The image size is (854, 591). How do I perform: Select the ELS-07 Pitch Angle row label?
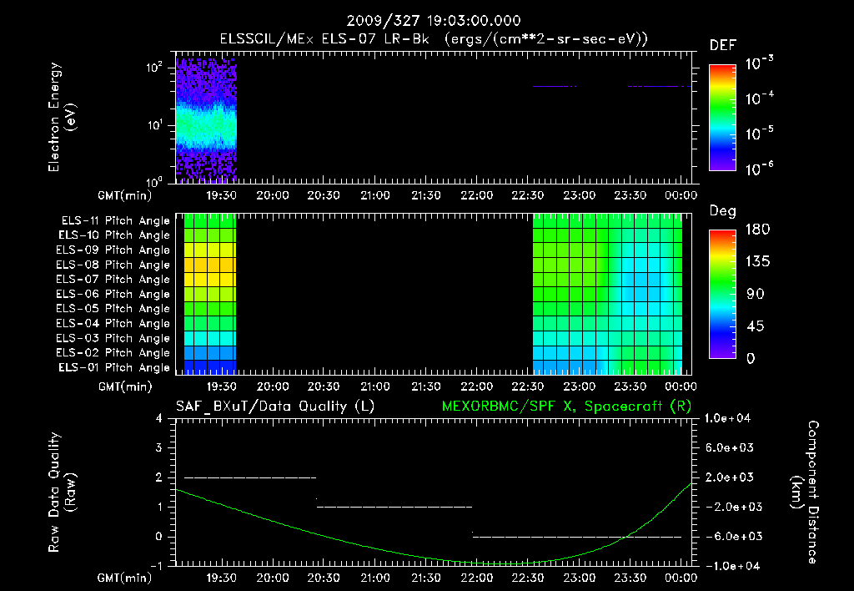(x=113, y=279)
